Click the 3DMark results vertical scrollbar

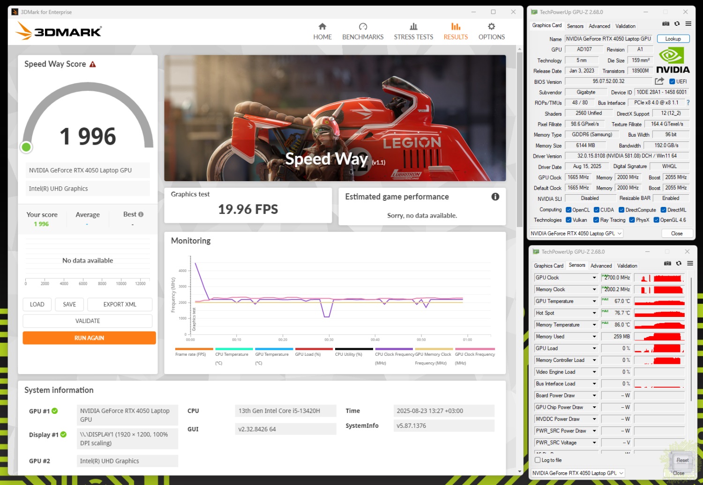[x=519, y=140]
